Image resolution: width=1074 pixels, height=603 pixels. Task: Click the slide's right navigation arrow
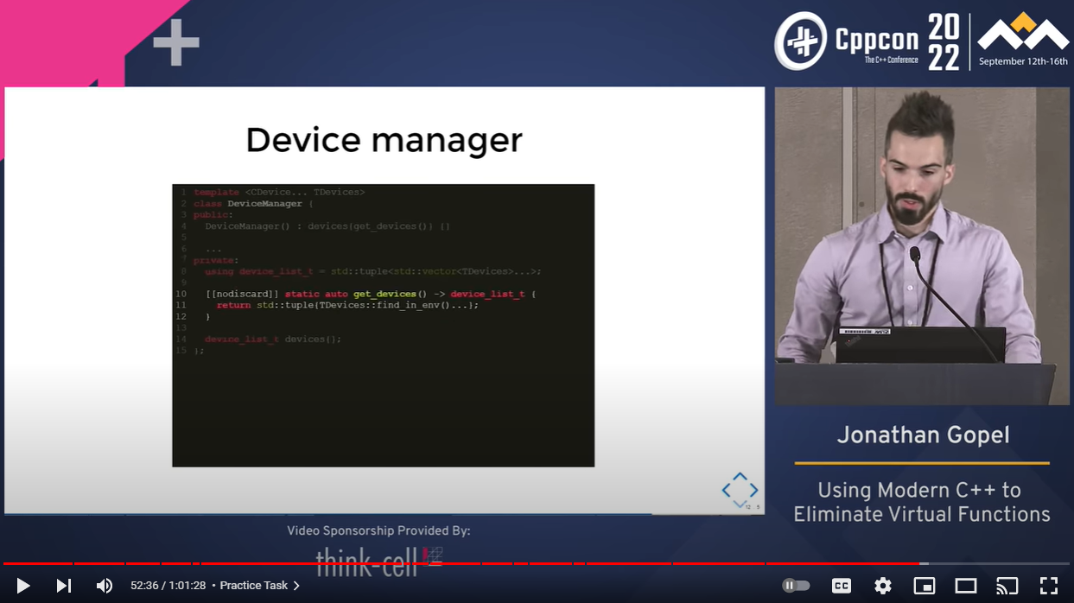coord(753,490)
